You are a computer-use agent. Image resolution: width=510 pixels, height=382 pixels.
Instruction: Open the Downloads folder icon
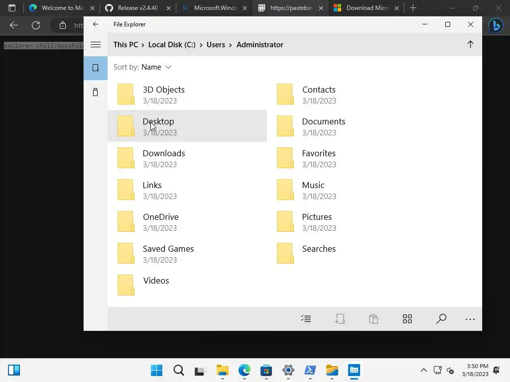click(x=126, y=158)
